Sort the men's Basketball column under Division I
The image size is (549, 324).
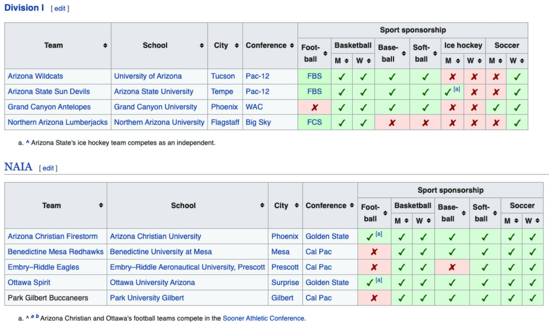click(347, 61)
